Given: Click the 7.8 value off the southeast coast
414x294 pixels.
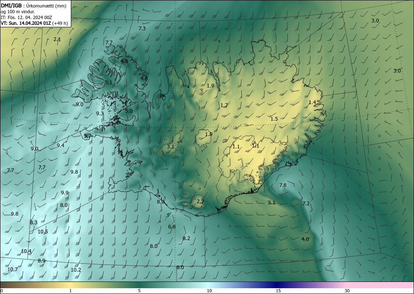Looking at the screenshot, I should (x=283, y=185).
